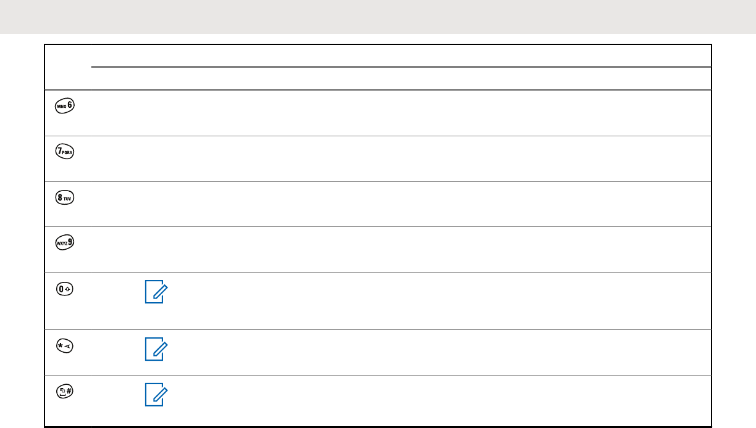Click the 8 TUV keypad key icon
The width and height of the screenshot is (756, 428).
(x=64, y=196)
